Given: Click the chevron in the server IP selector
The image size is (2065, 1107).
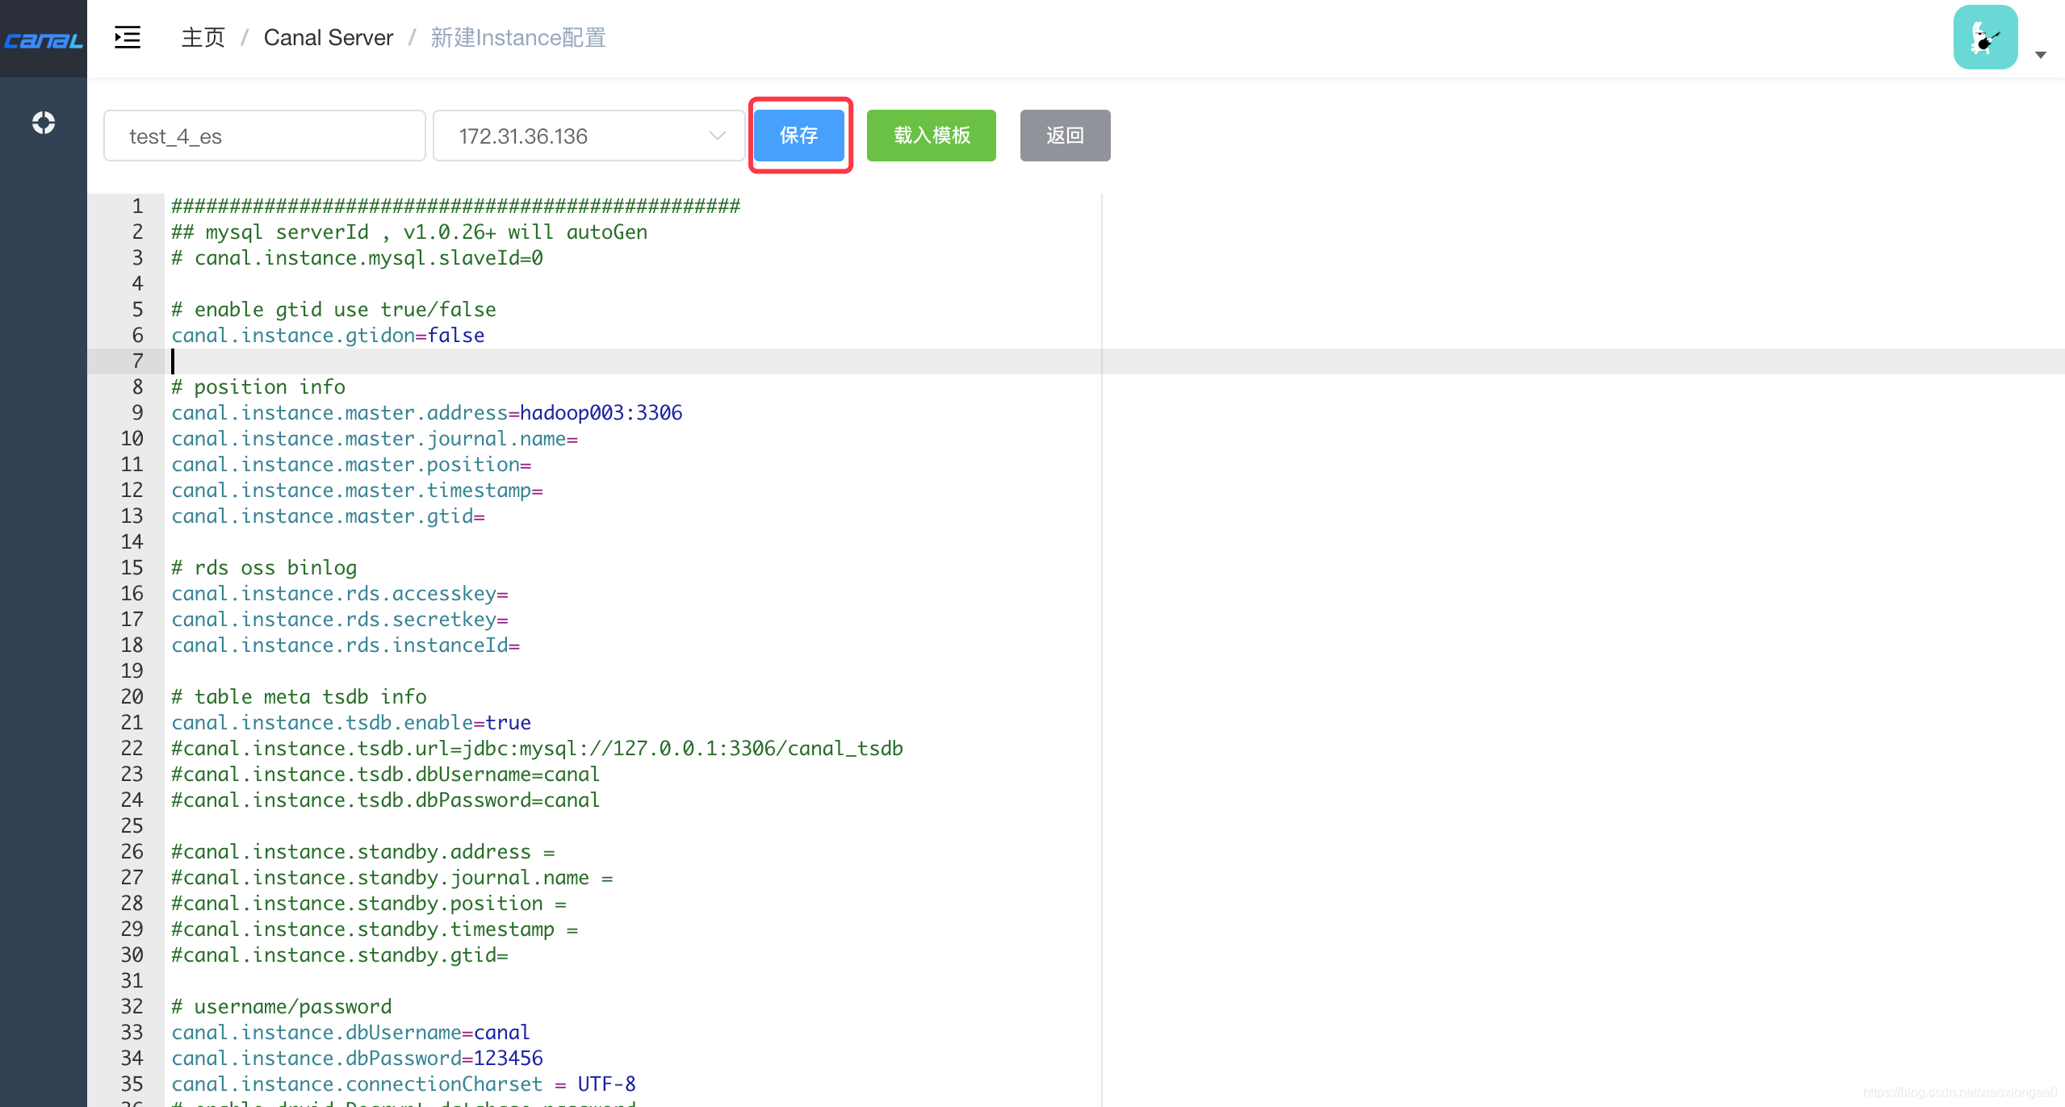Looking at the screenshot, I should 717,136.
